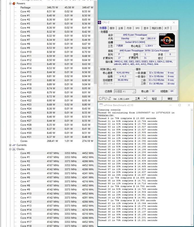Viewport: 194px width, 227px height.
Task: Close the CPU-Z window
Action: coord(174,22)
